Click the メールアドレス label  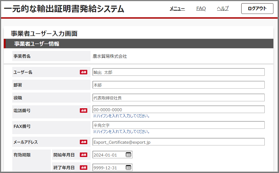point(26,142)
